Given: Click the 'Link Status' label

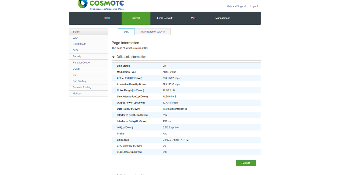Looking at the screenshot, I should coord(123,66).
